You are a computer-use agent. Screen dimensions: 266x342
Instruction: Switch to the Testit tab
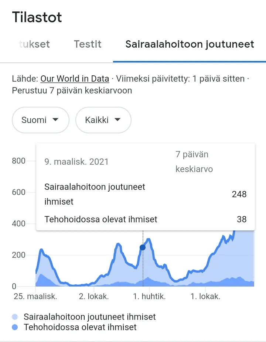[88, 44]
